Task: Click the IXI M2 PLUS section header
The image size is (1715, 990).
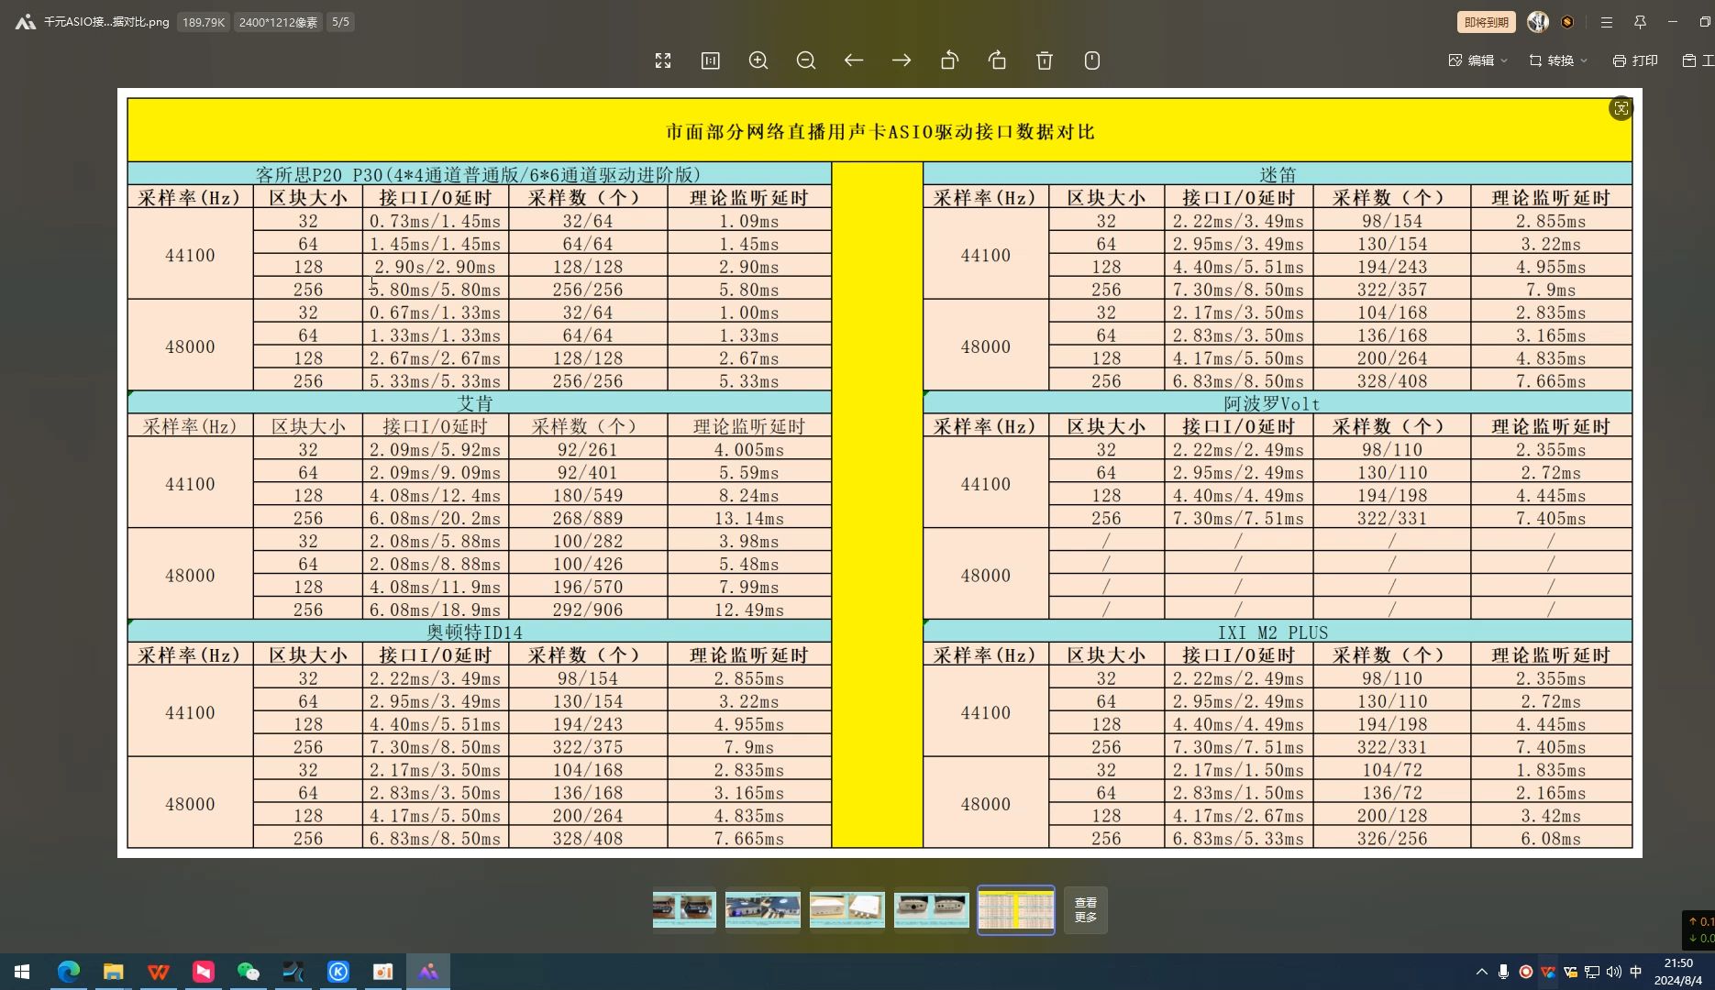Action: click(1278, 632)
